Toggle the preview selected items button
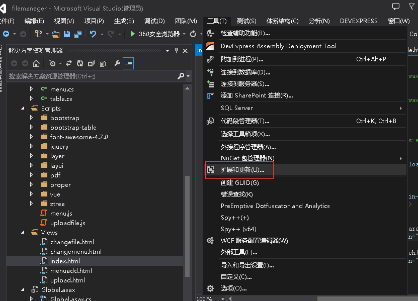418x301 pixels. point(128,63)
